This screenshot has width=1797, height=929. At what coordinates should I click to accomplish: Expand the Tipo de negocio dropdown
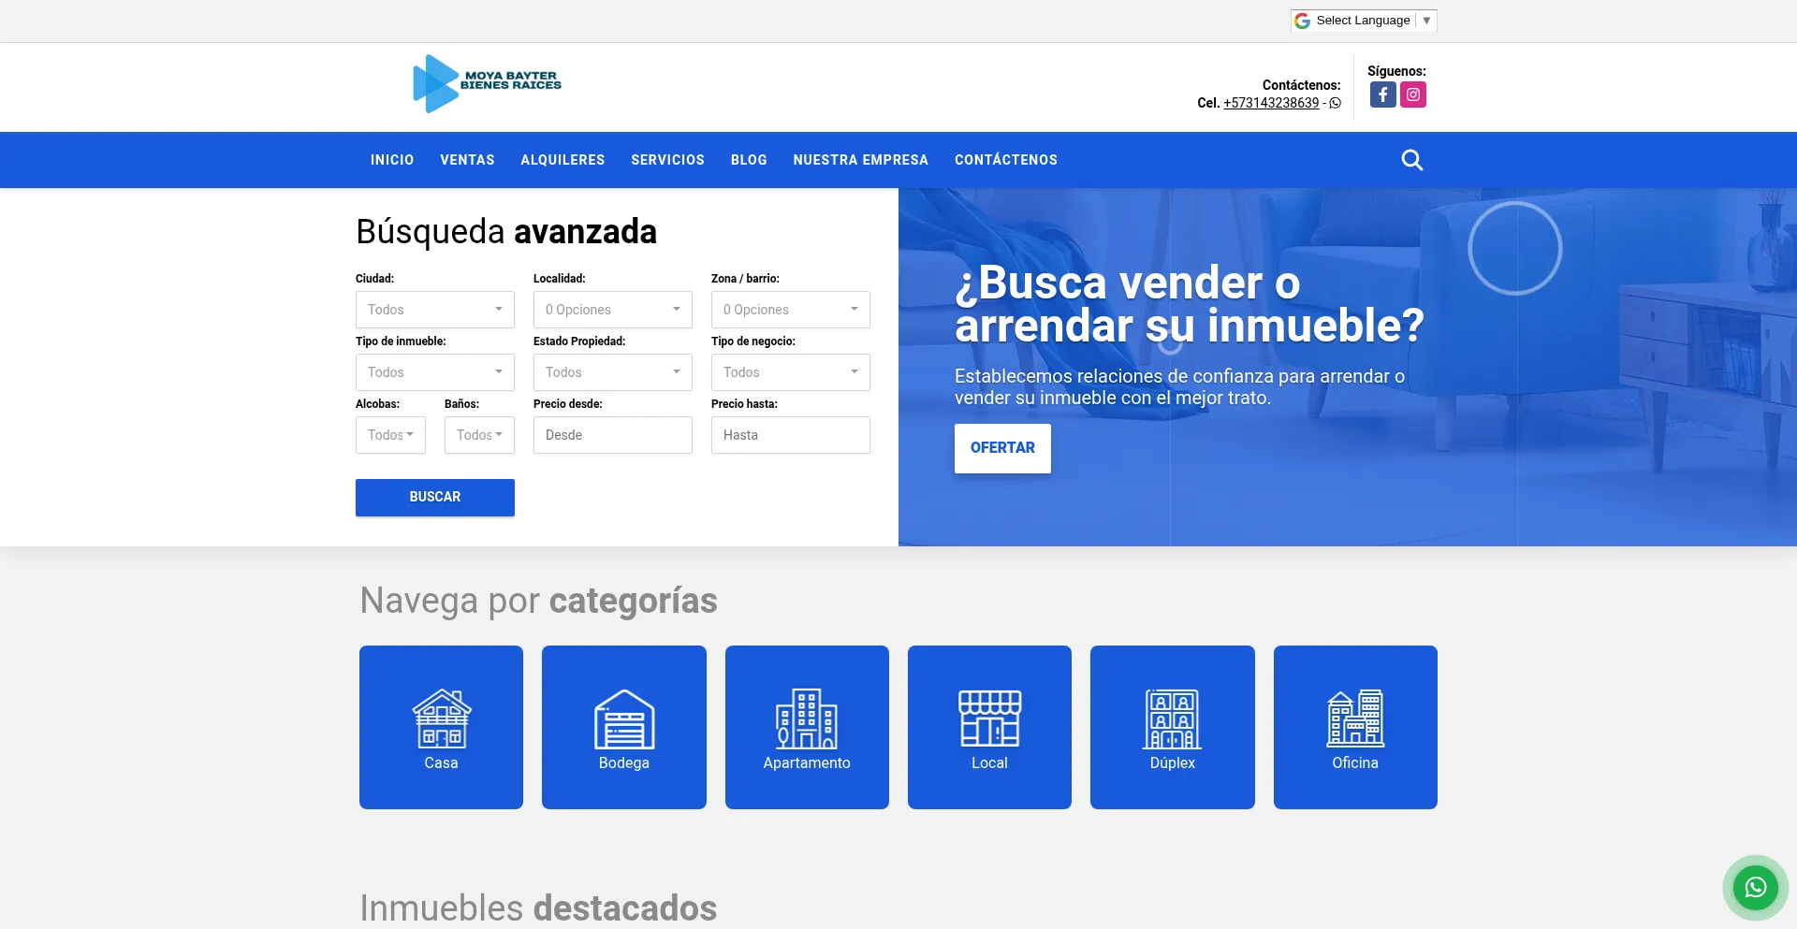pos(790,372)
